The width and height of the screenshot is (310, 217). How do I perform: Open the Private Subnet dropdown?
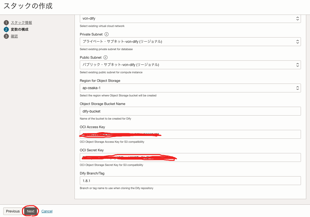click(x=190, y=42)
